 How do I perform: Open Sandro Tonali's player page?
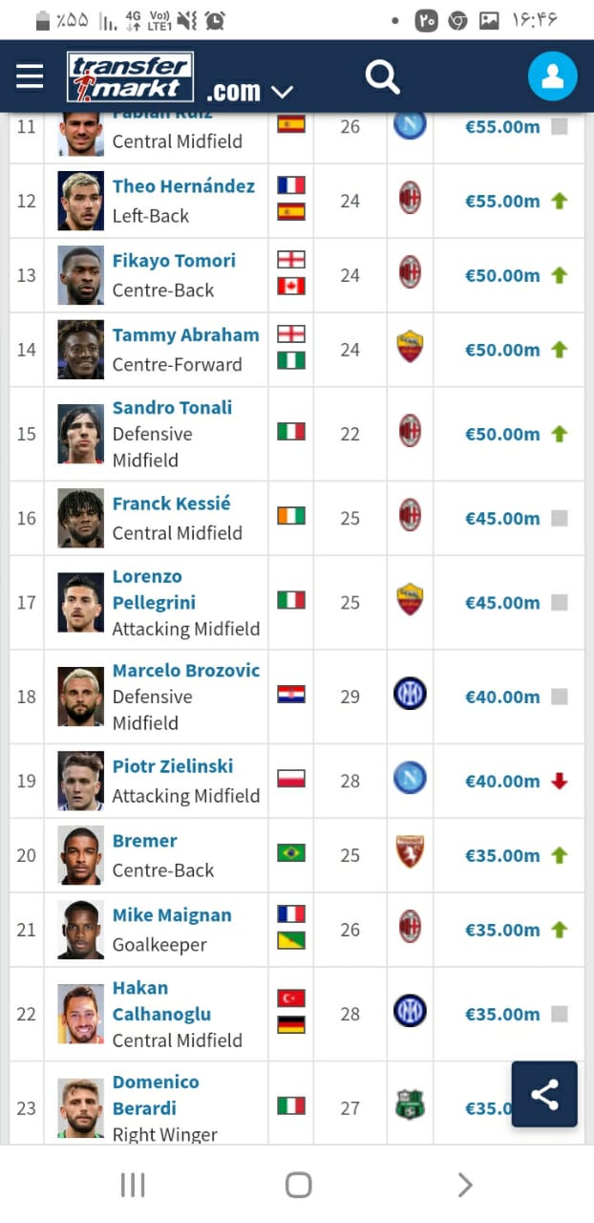click(172, 408)
